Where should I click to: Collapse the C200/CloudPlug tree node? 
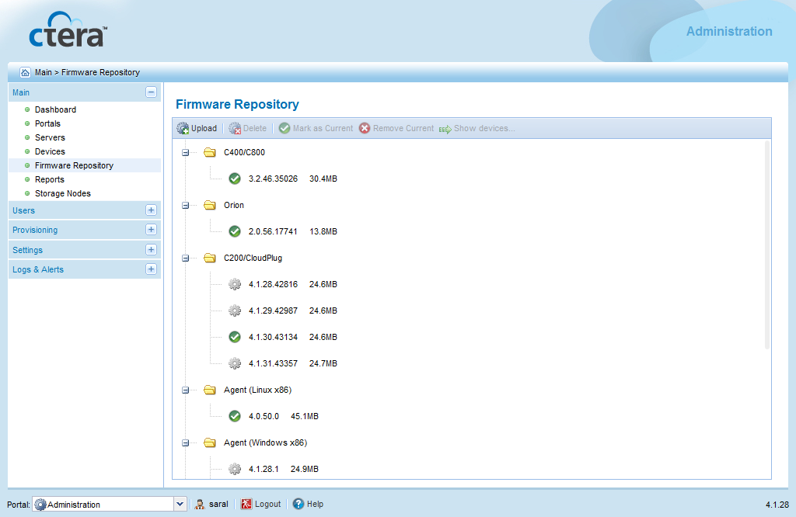click(x=185, y=258)
